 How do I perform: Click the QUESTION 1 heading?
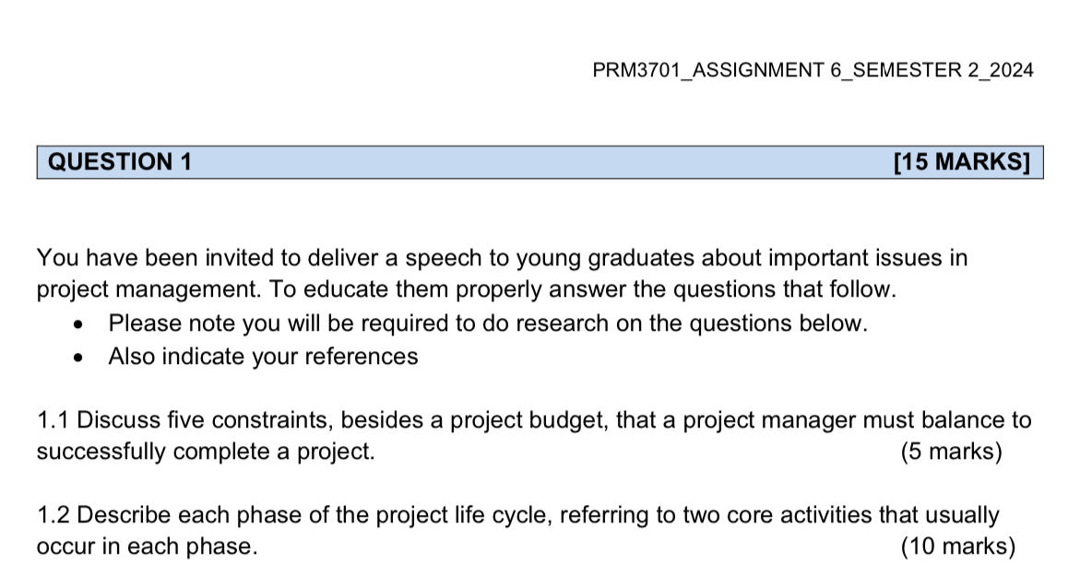120,162
